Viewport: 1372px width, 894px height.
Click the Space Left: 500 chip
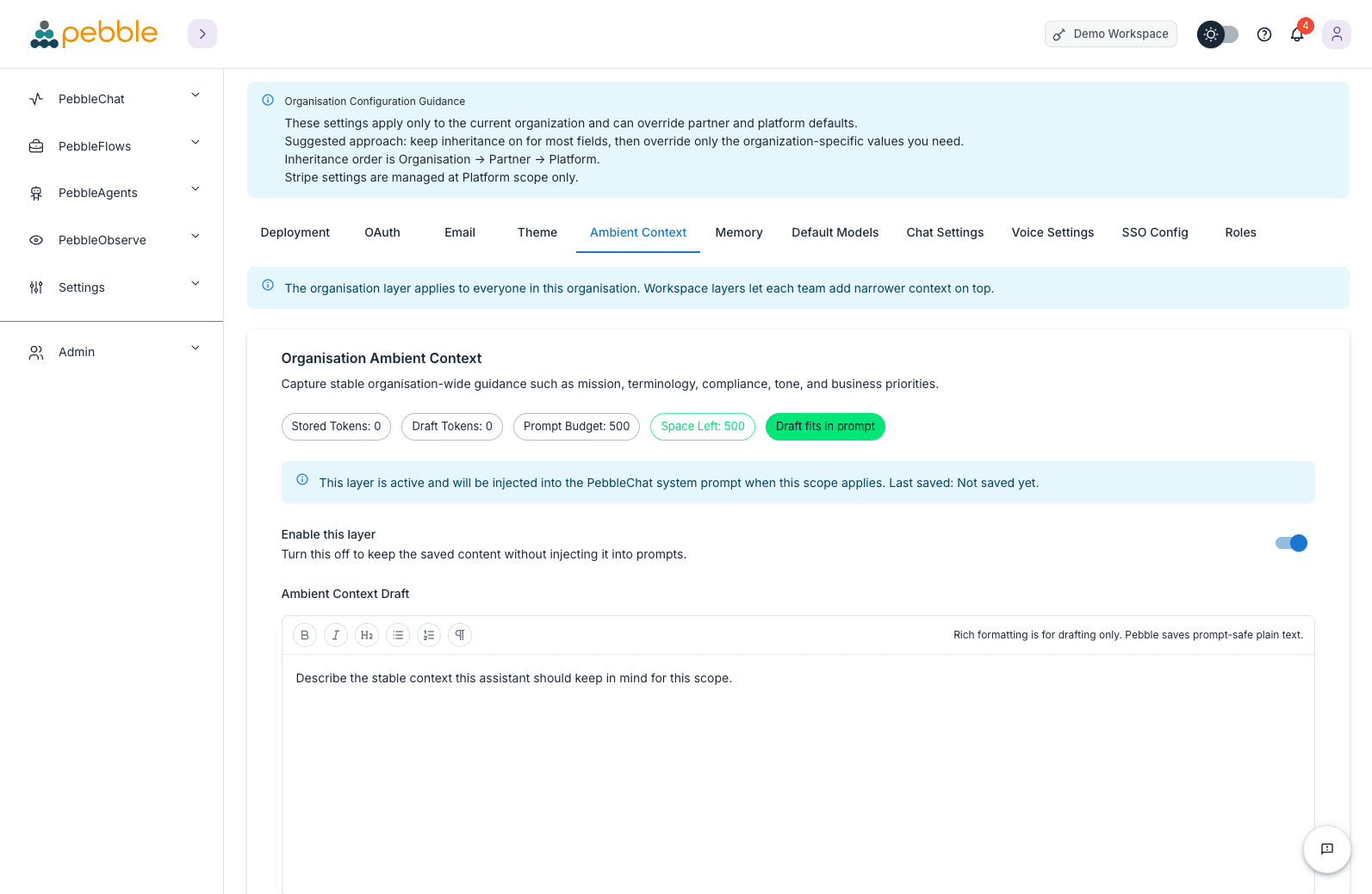703,427
